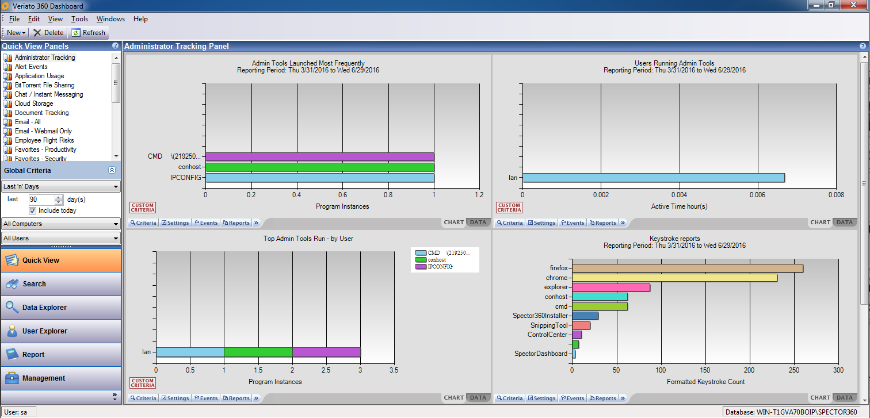Expand navigation pane overflow chevron

[115, 396]
